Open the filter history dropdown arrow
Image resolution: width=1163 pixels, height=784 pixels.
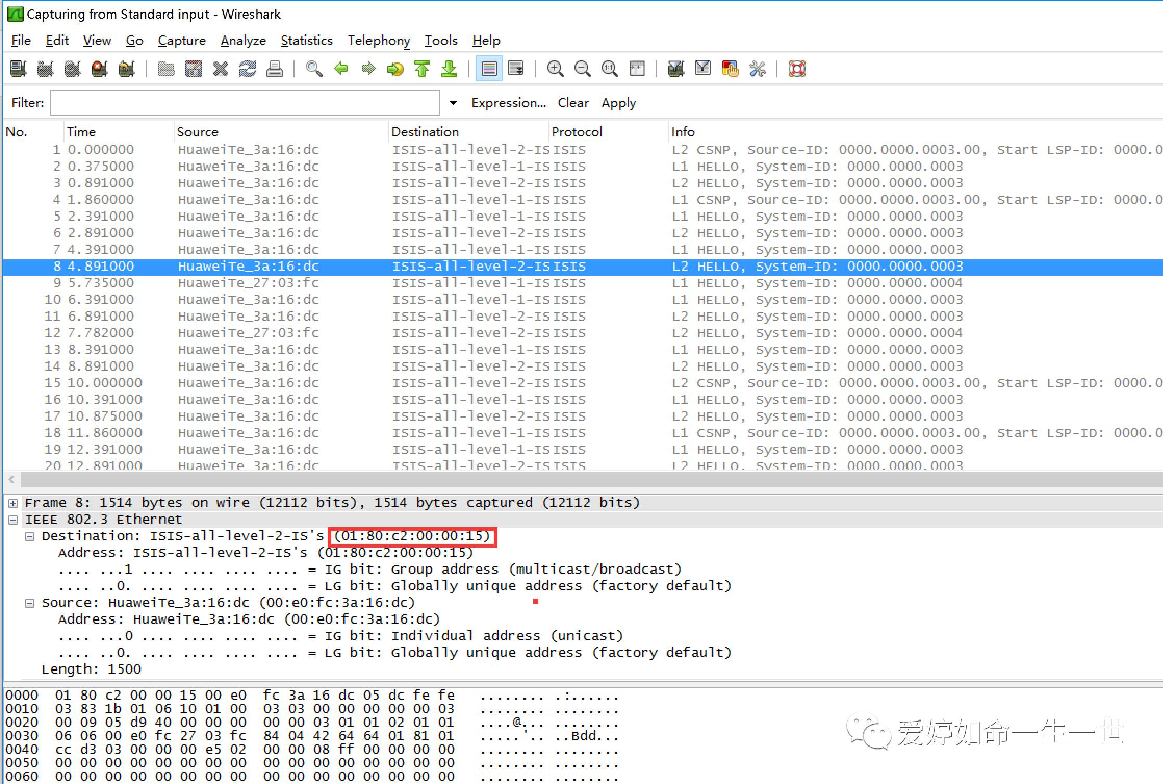pos(453,103)
